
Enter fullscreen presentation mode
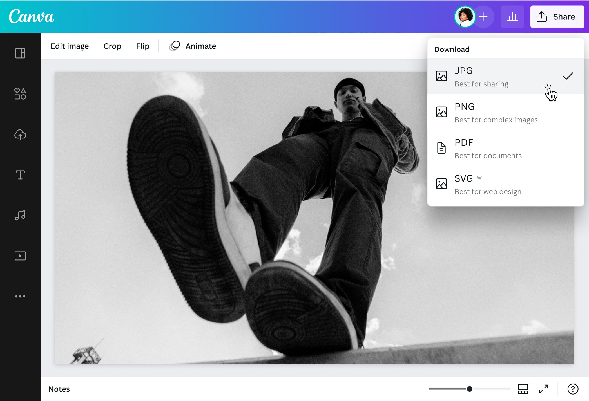pos(544,389)
